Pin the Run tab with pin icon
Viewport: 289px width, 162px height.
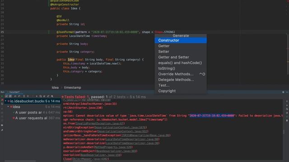(2, 130)
